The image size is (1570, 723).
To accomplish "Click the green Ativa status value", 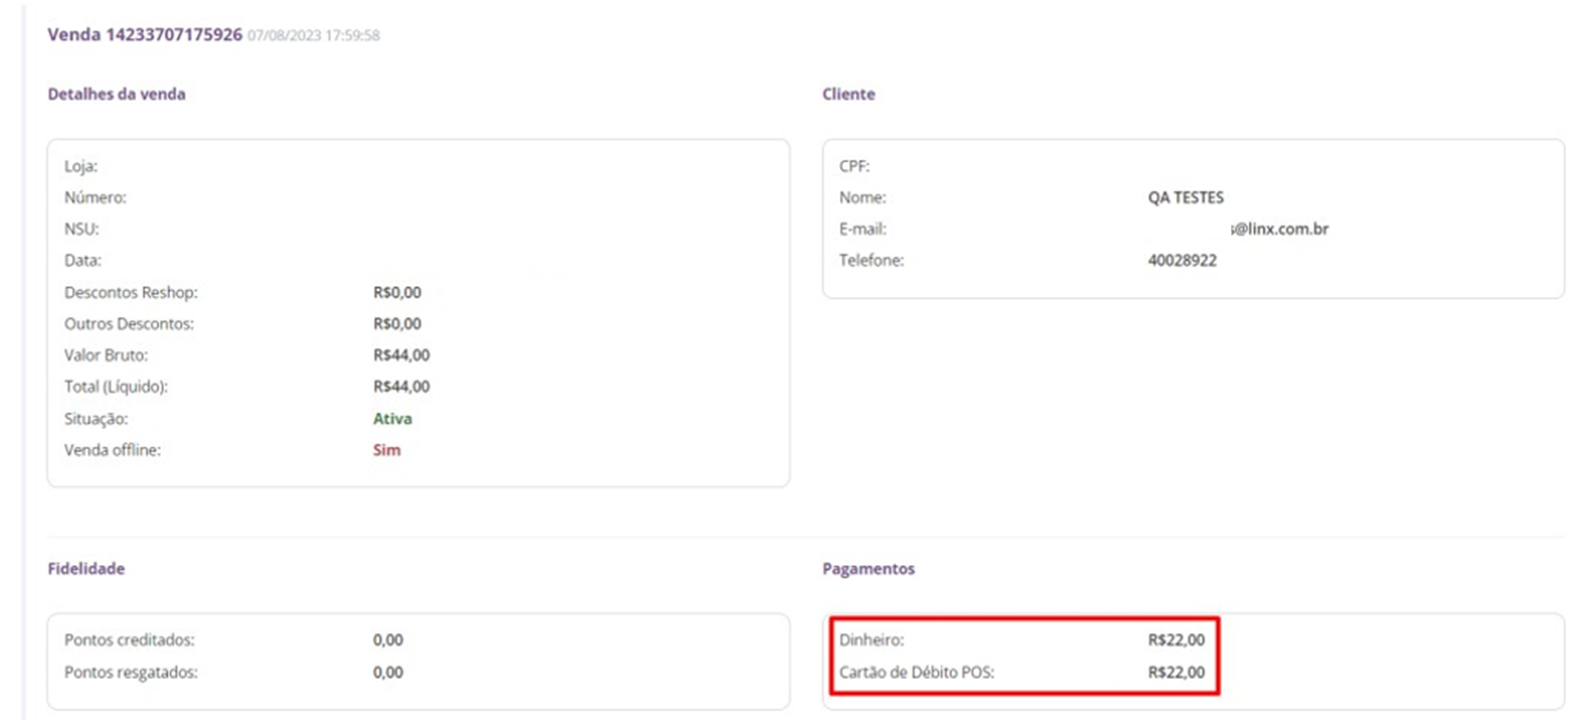I will (x=392, y=418).
